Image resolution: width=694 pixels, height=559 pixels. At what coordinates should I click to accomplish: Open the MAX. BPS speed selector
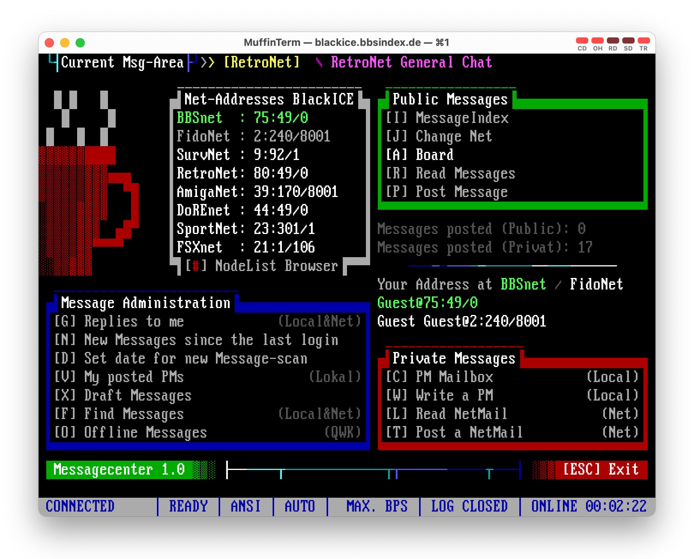[377, 506]
